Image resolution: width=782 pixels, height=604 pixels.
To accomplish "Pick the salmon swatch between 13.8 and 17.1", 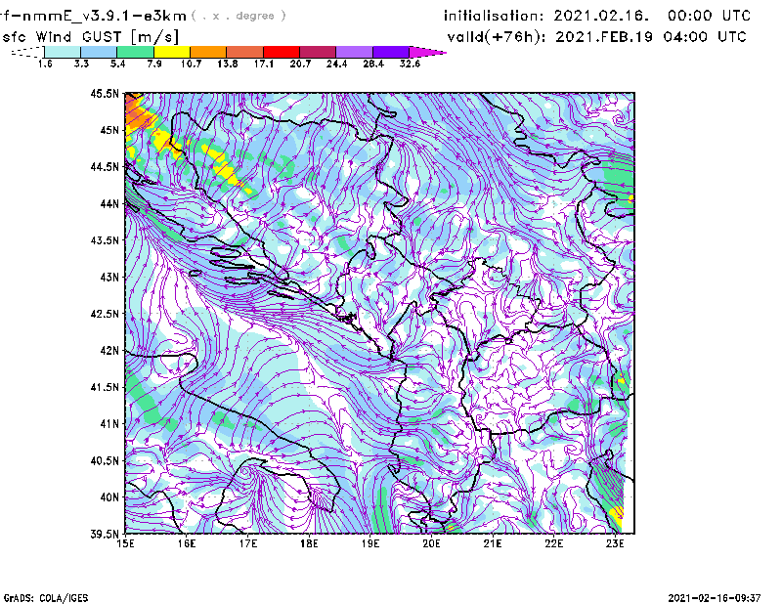I will pos(245,52).
